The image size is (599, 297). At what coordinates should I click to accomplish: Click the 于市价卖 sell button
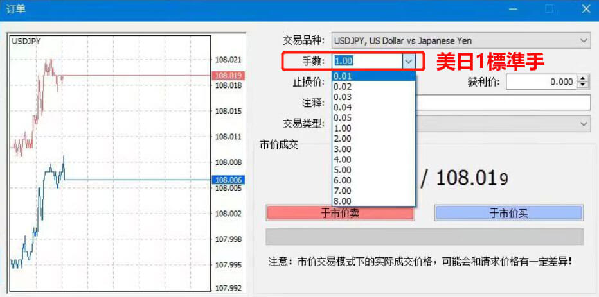tap(340, 213)
